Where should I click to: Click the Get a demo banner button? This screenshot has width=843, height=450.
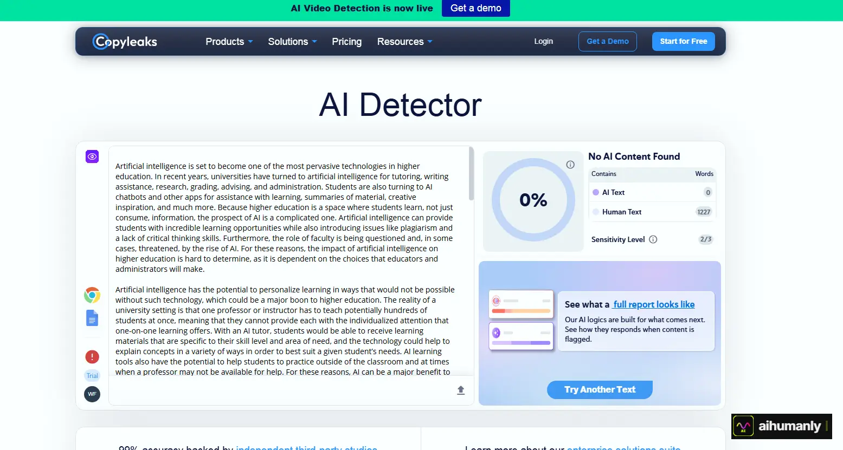click(x=476, y=8)
